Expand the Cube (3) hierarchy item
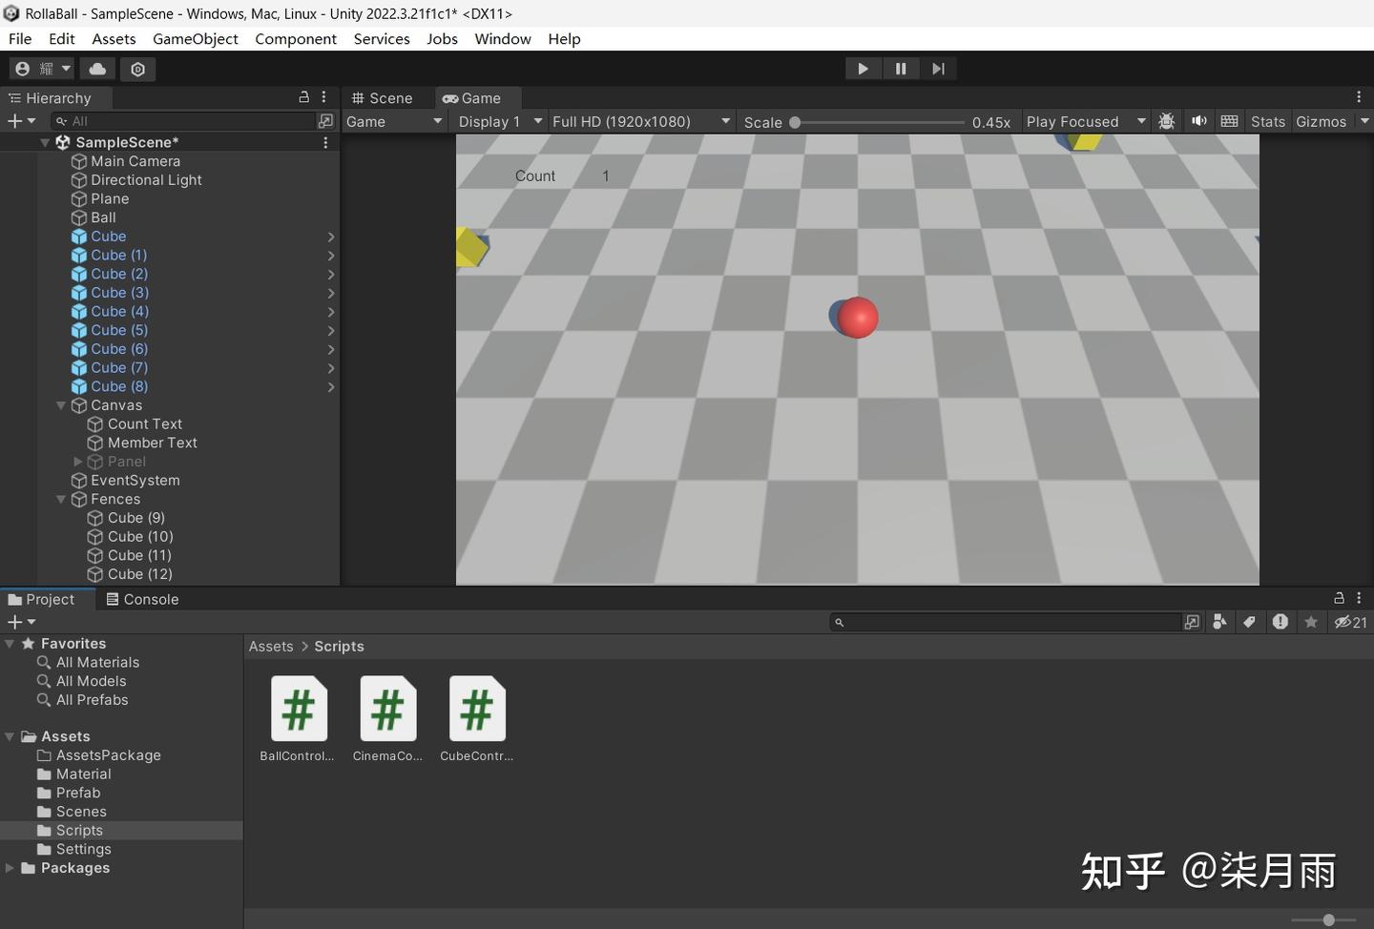The image size is (1374, 929). [x=331, y=293]
